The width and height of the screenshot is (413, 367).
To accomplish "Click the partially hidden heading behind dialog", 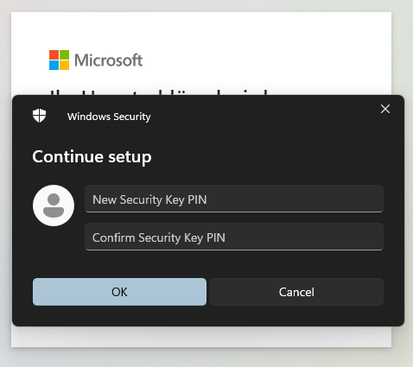I will point(158,92).
